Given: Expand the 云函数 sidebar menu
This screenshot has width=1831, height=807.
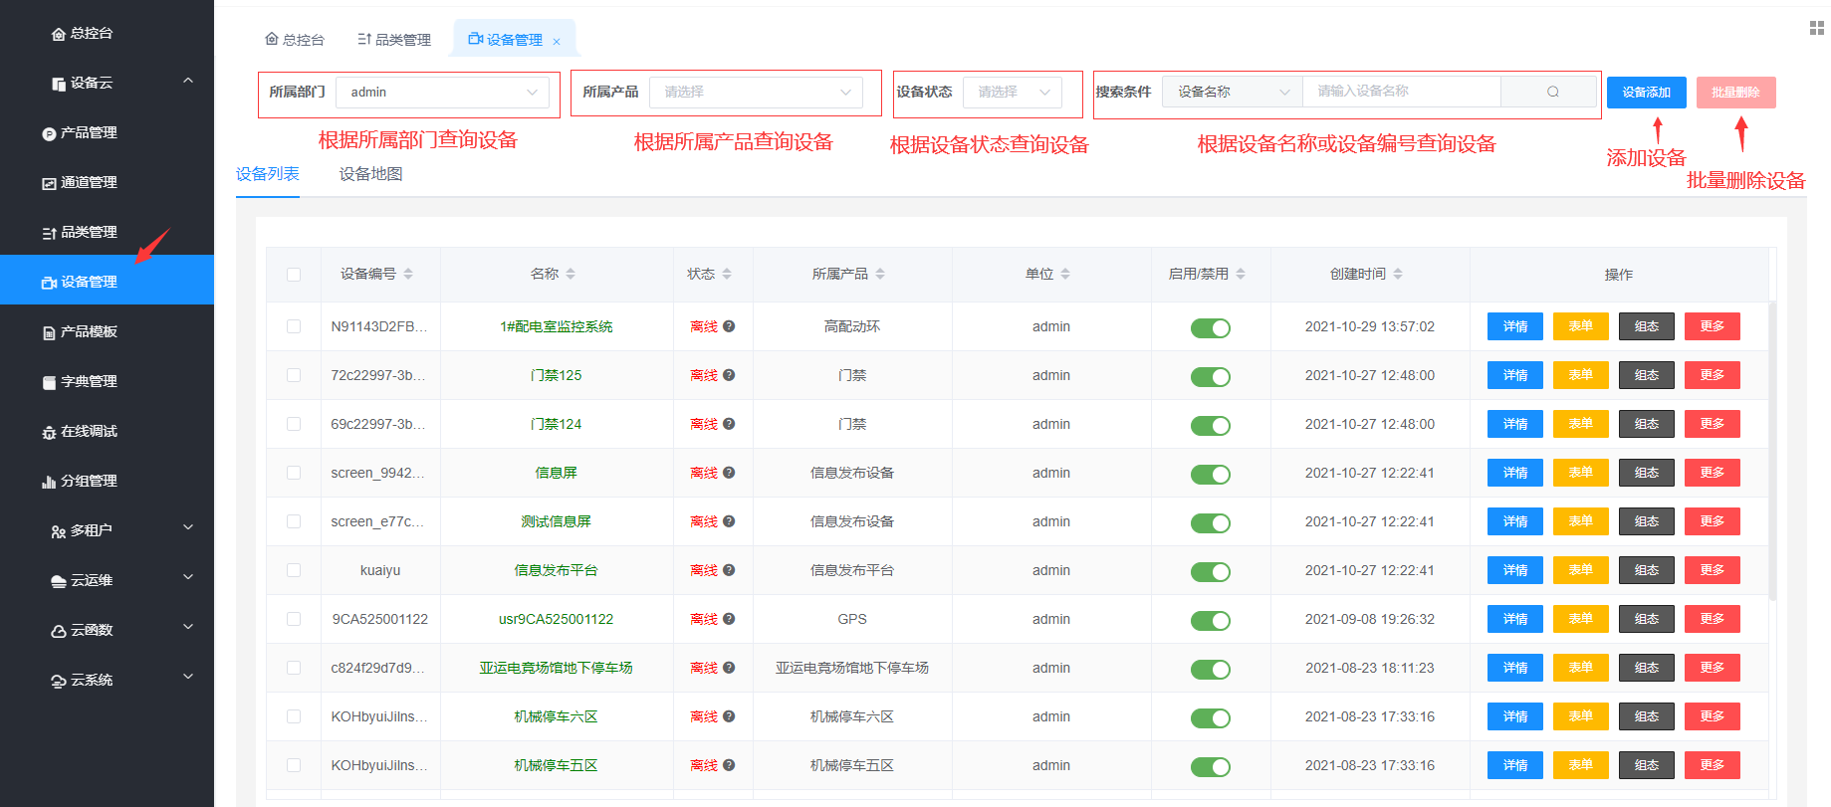Looking at the screenshot, I should pos(188,628).
